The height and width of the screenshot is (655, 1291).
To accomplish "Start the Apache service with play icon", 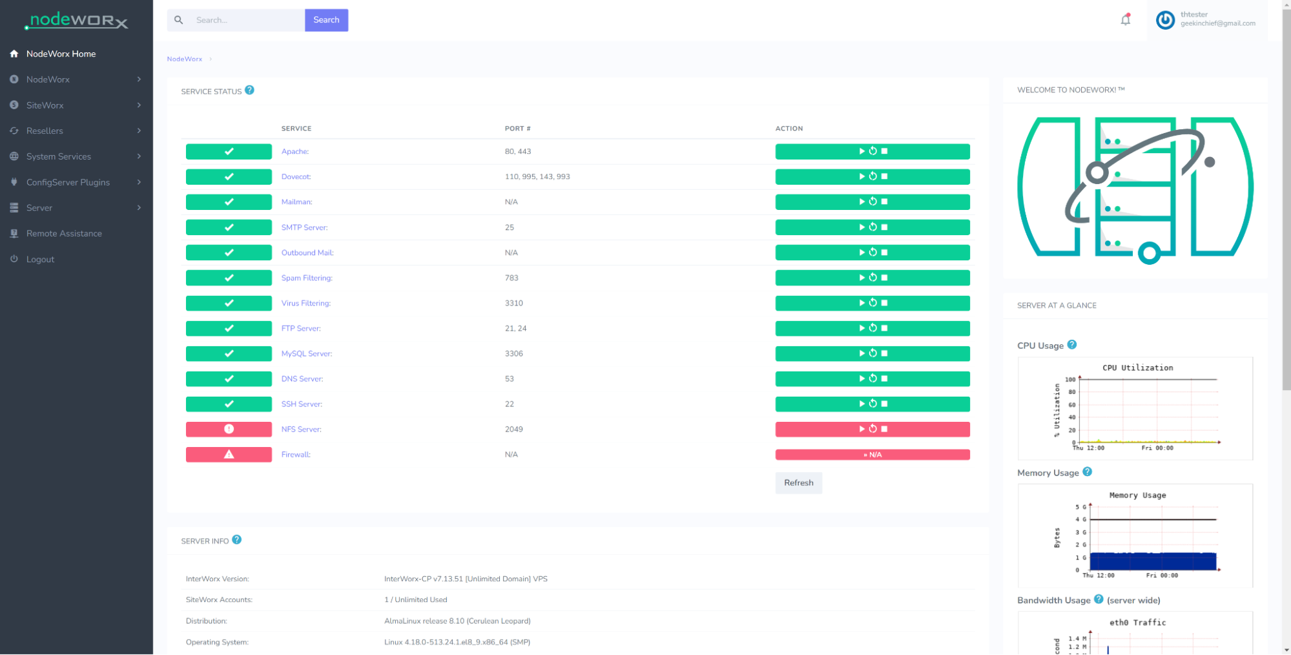I will click(862, 151).
